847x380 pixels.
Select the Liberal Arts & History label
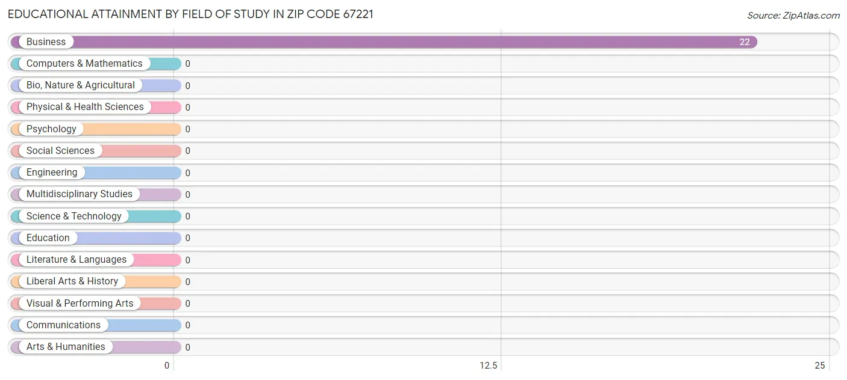click(72, 281)
